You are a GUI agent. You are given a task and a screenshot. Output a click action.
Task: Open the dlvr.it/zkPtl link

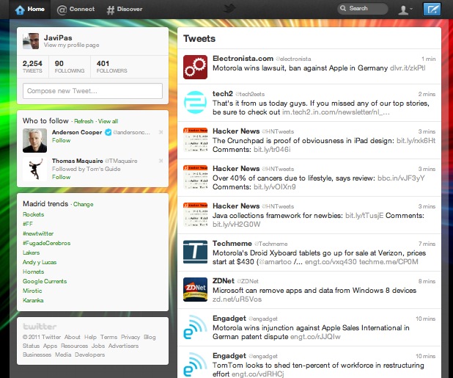click(408, 68)
